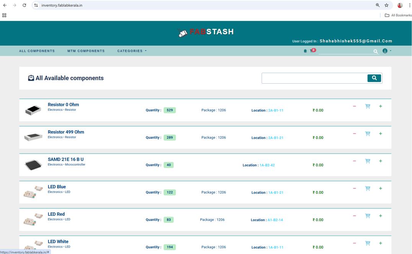Viewport: 412px width, 254px height.
Task: Click location link 2A-B1-11
Action: pyautogui.click(x=276, y=110)
